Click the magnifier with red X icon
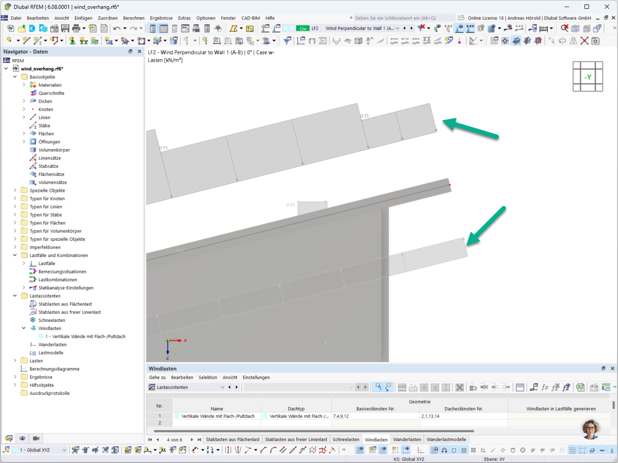Screen dimensions: 618x463 click(565, 28)
